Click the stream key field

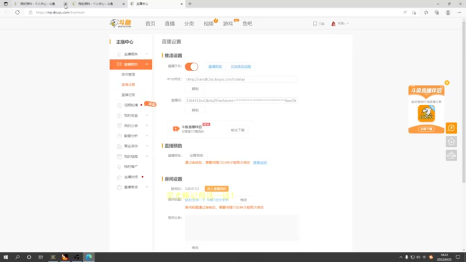[241, 101]
